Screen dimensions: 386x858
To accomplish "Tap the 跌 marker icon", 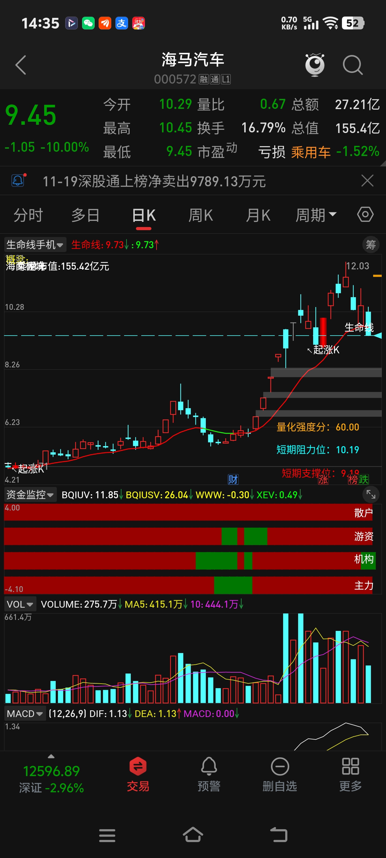I will pyautogui.click(x=363, y=480).
